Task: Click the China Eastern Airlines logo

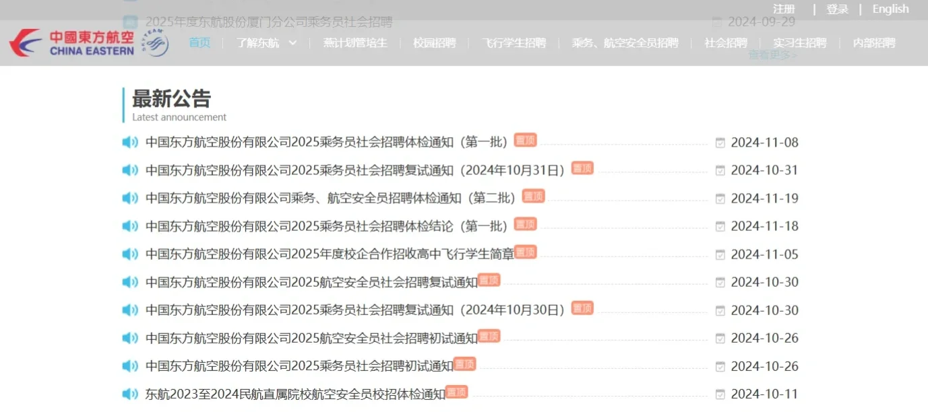Action: pyautogui.click(x=67, y=42)
